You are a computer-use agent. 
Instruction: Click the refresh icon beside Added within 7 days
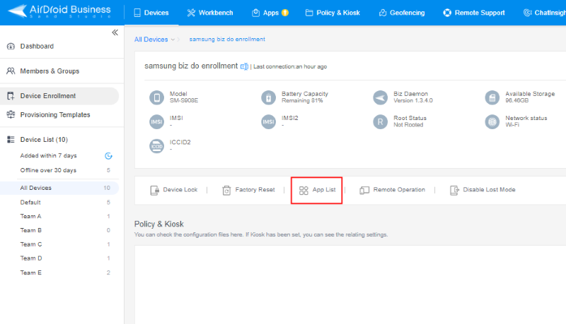pyautogui.click(x=108, y=155)
